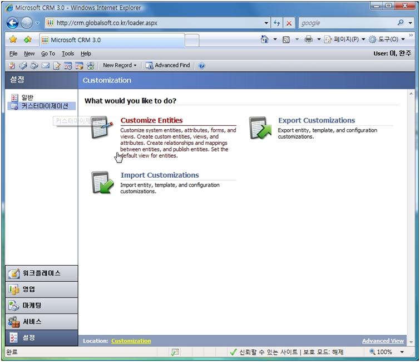Click the Import Customizations link
The image size is (420, 362).
click(x=159, y=175)
